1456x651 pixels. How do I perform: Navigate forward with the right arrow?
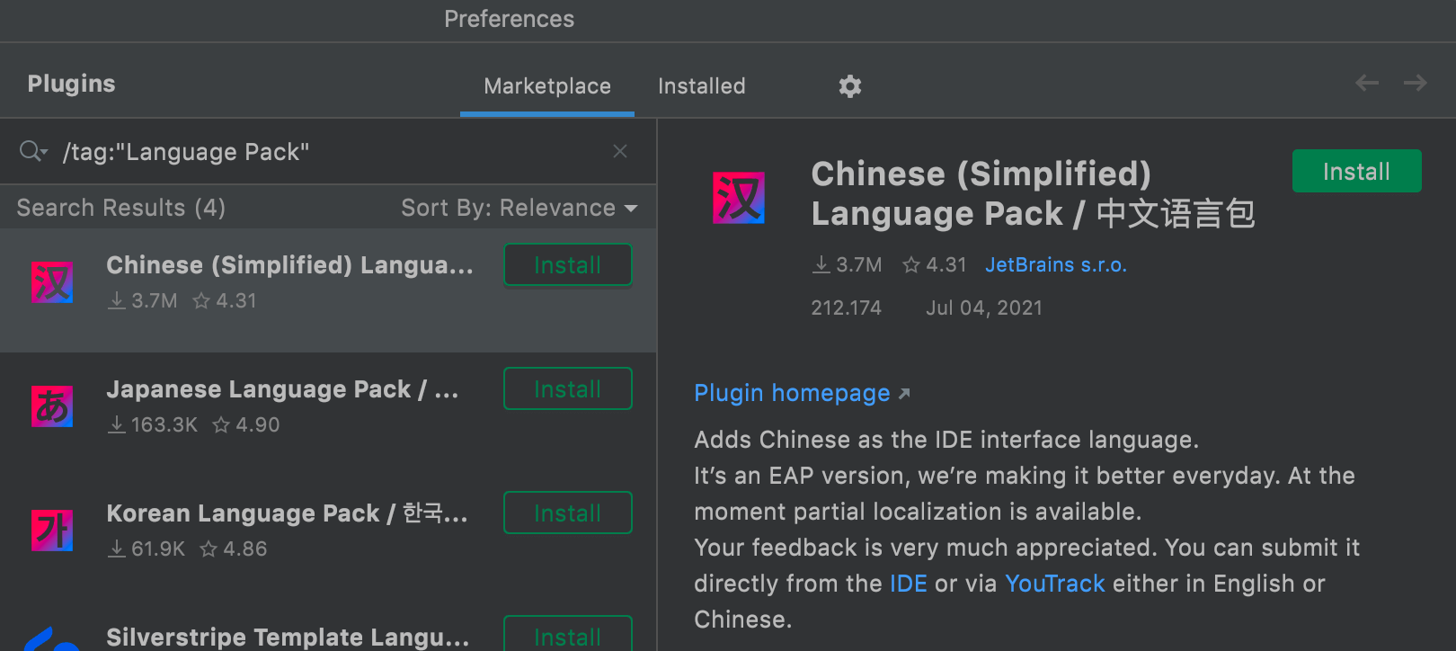[x=1416, y=83]
